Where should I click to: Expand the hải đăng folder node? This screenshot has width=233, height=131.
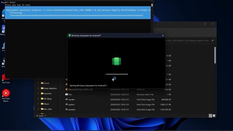point(38,99)
